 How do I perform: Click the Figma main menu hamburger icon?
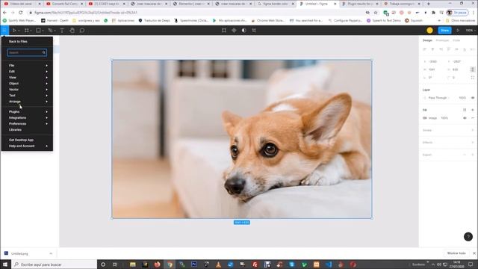4,30
